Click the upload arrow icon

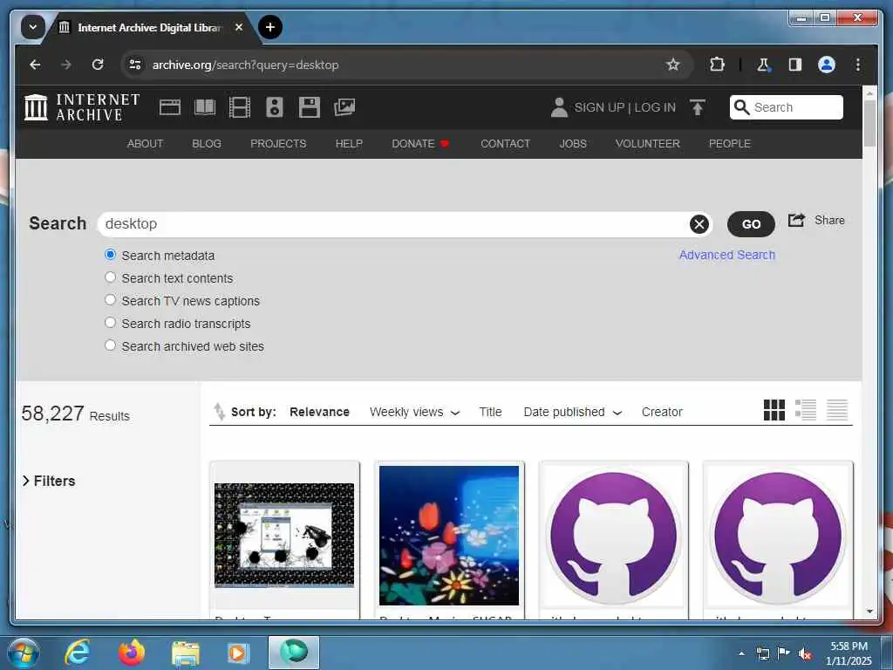(698, 107)
